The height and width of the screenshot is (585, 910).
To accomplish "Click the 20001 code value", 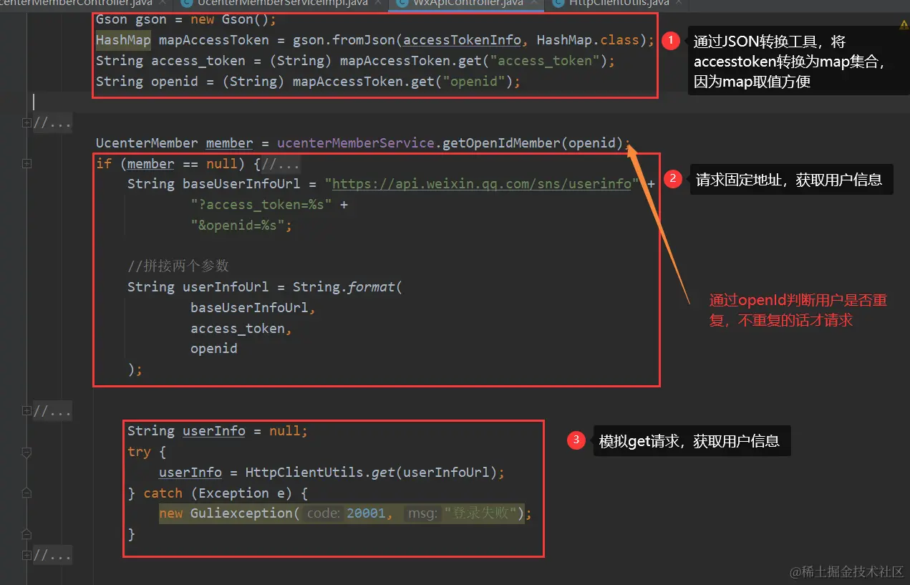I will pos(366,513).
